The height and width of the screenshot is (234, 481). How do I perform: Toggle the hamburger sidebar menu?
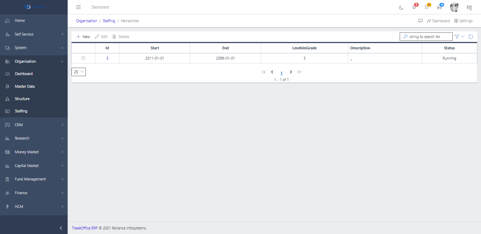(79, 7)
